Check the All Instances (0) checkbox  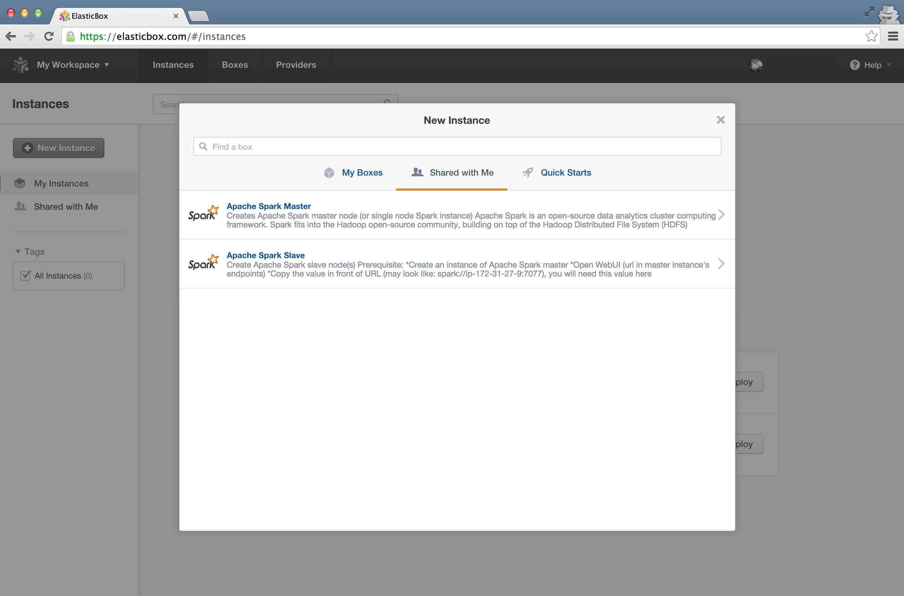coord(25,275)
